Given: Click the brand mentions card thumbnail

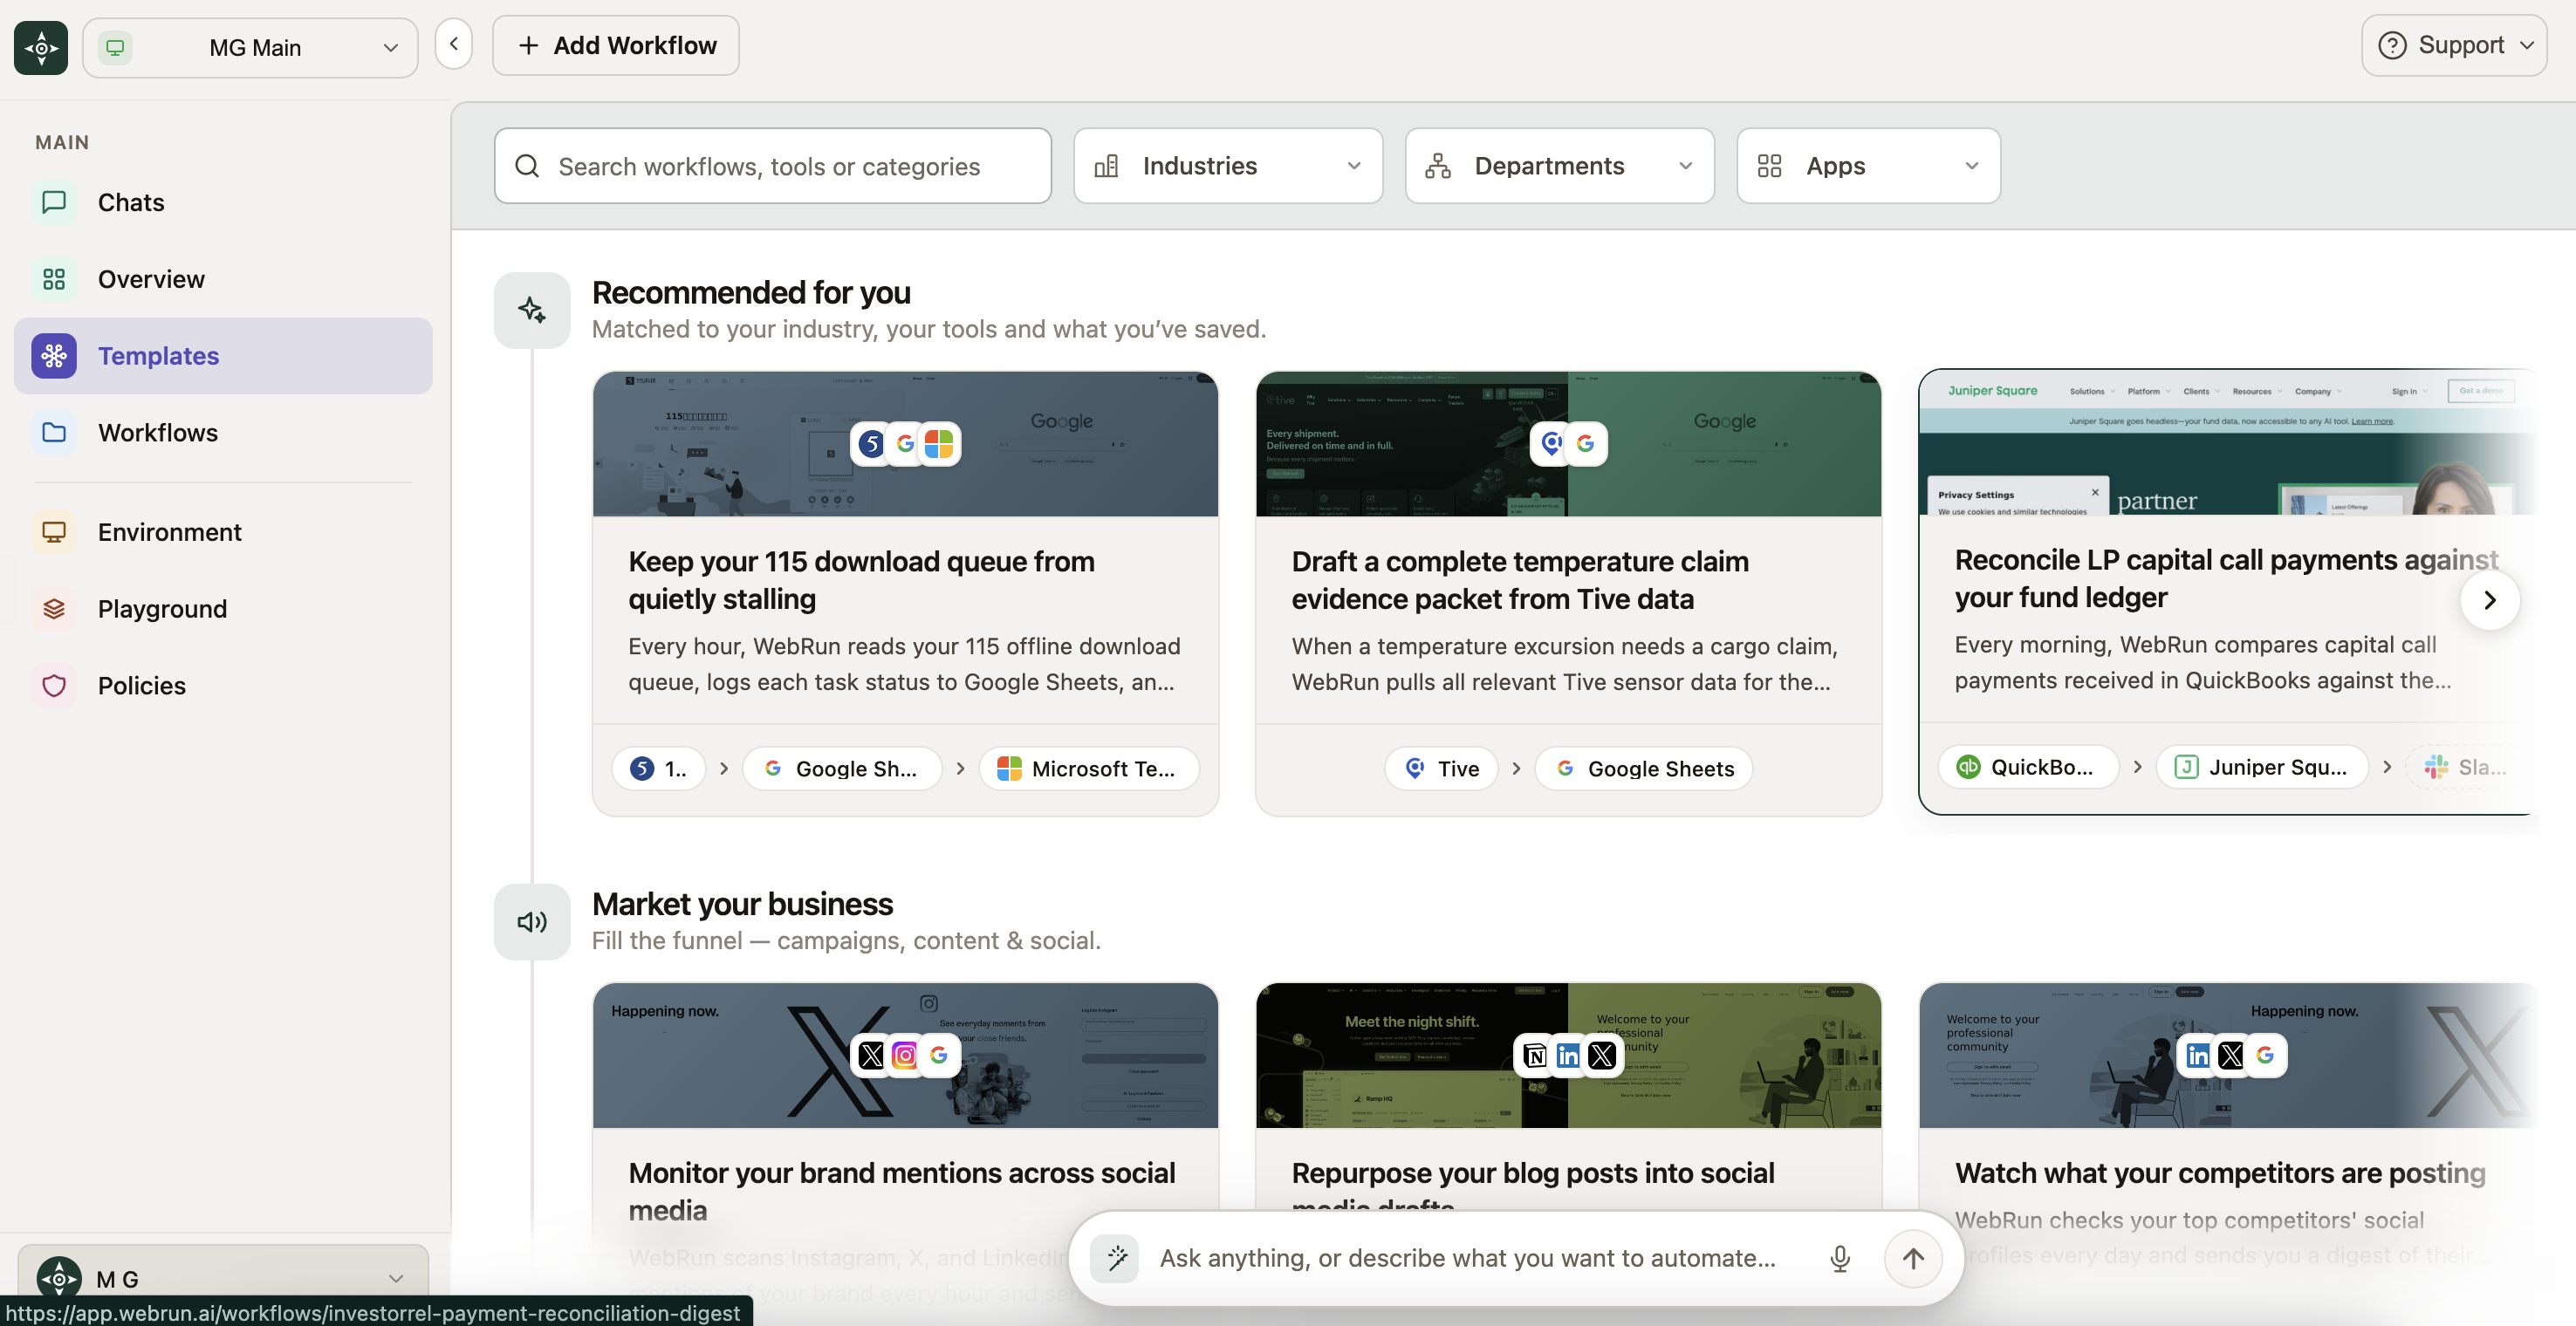Looking at the screenshot, I should pos(905,1056).
